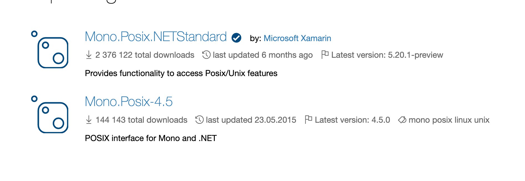This screenshot has width=525, height=181.
Task: Click the flag icon before Latest version 4.5.0
Action: coord(308,119)
